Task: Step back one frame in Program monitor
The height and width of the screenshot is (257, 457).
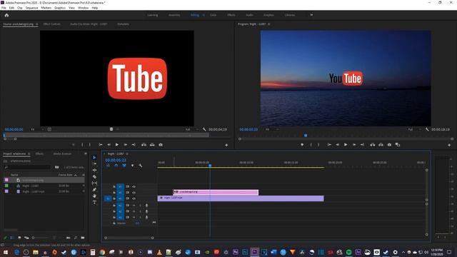Action: click(338, 144)
